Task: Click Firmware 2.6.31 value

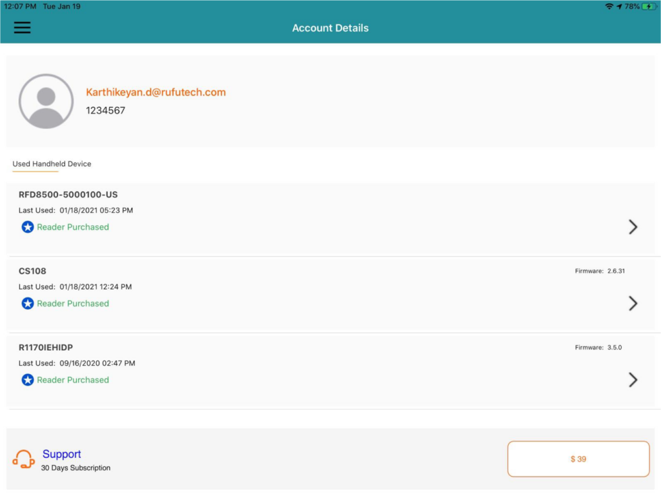Action: pos(616,271)
